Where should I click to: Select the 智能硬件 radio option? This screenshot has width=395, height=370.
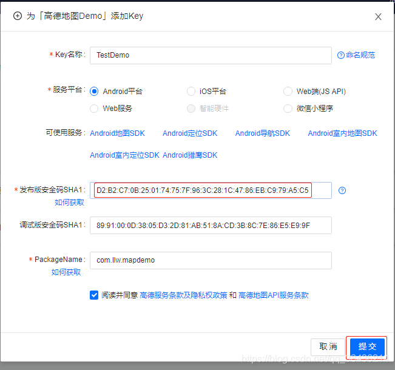tap(191, 109)
